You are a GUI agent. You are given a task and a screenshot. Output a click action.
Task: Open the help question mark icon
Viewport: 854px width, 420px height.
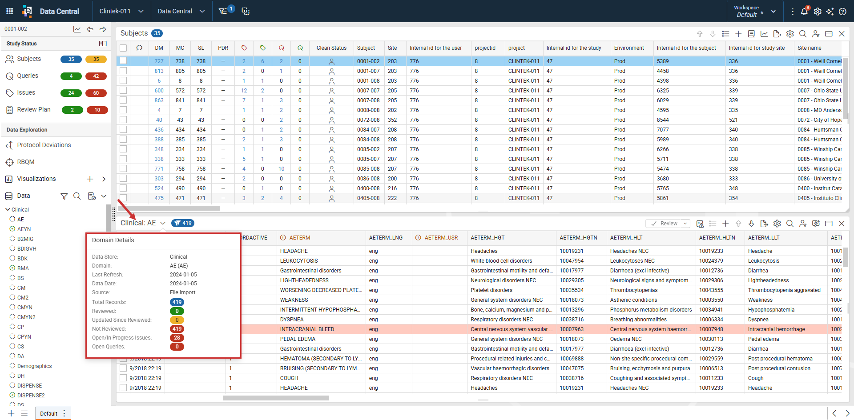pos(842,12)
